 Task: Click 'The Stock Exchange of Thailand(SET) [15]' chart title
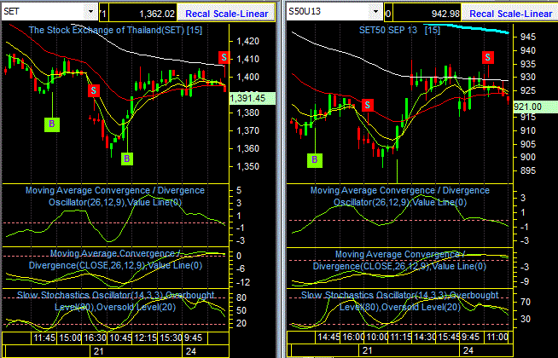tap(115, 30)
